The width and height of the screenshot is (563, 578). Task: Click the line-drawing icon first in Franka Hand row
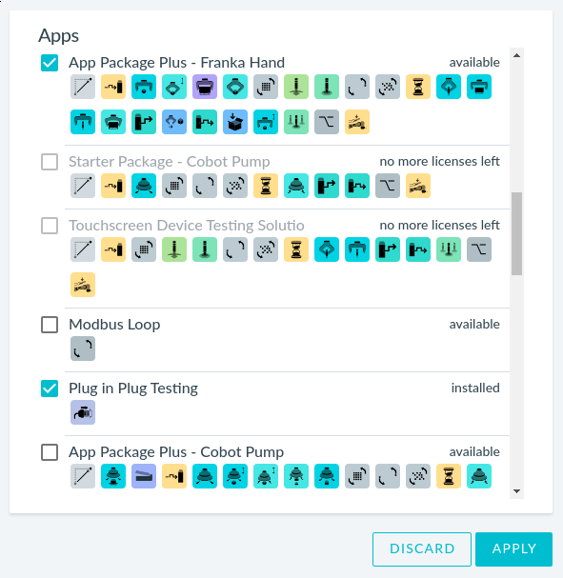83,87
